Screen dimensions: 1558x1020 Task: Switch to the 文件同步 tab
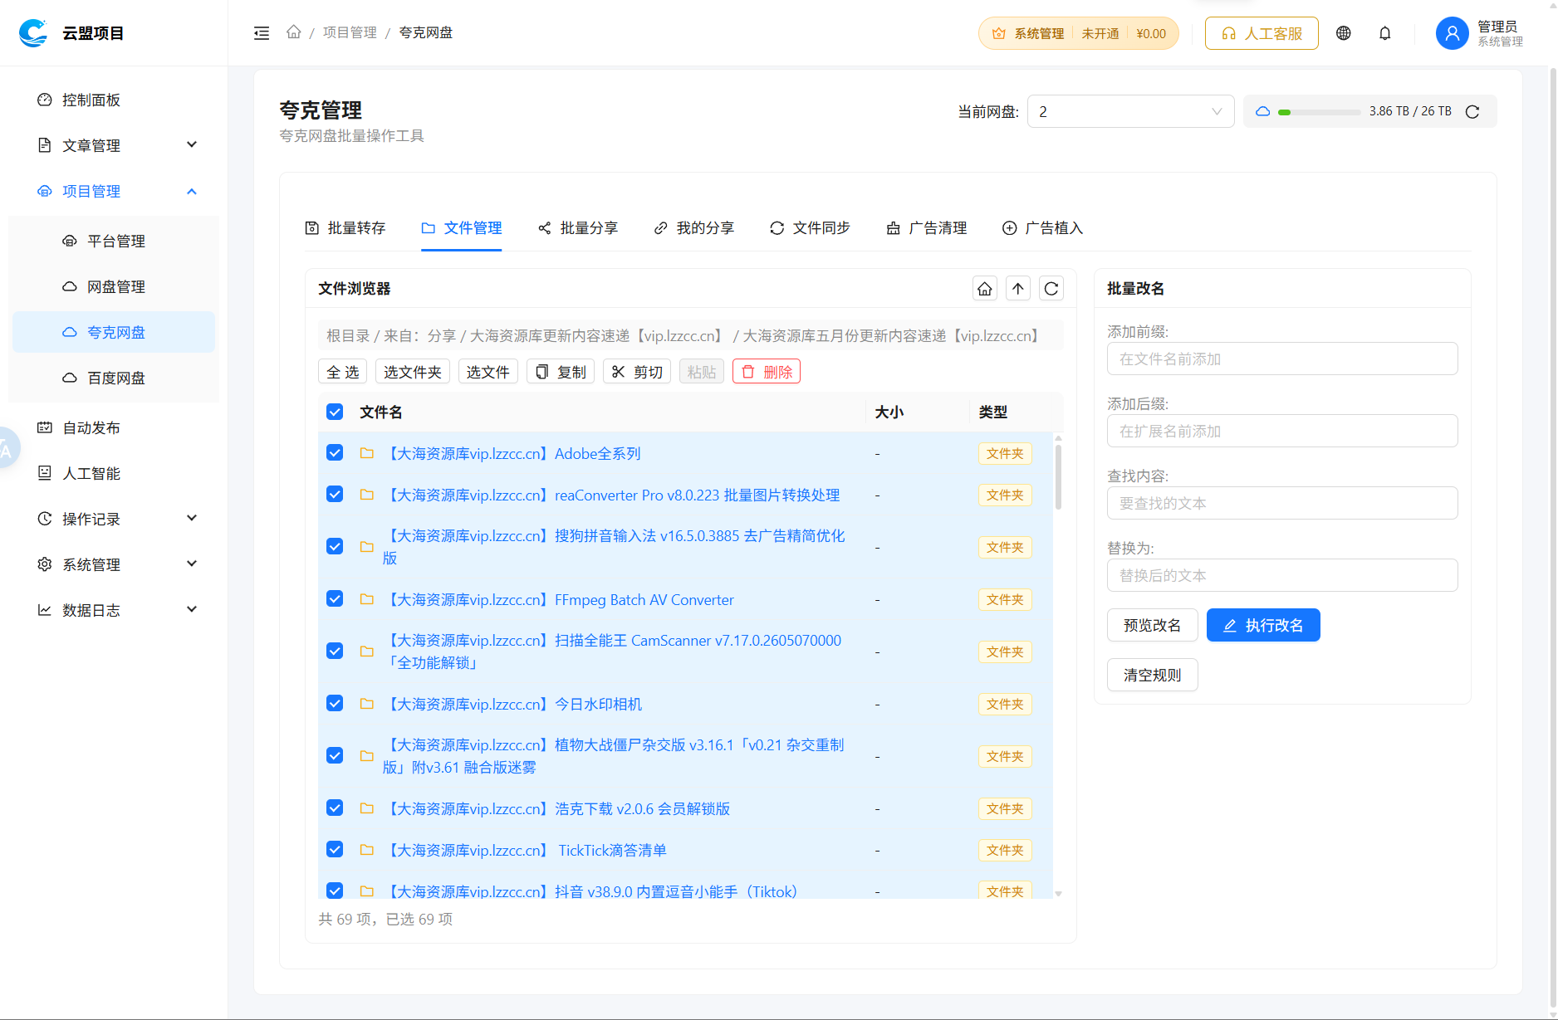(811, 228)
